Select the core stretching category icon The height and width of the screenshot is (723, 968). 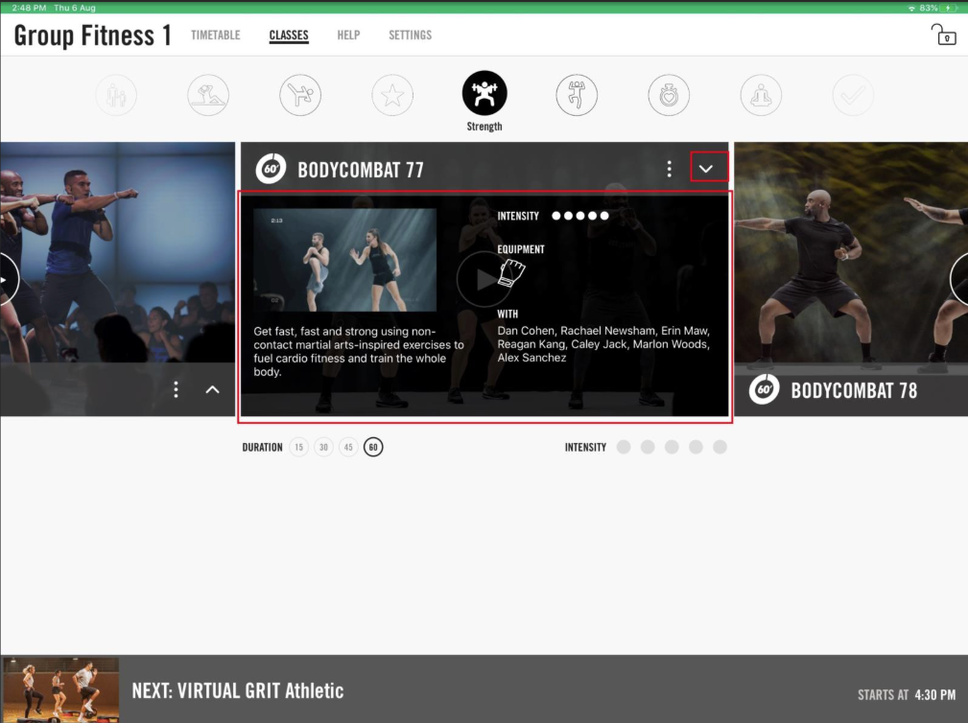208,96
